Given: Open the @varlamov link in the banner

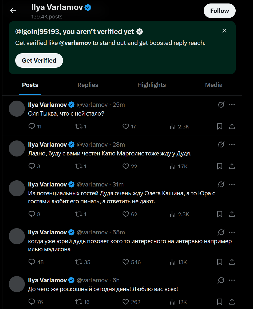Looking at the screenshot, I should tap(75, 43).
